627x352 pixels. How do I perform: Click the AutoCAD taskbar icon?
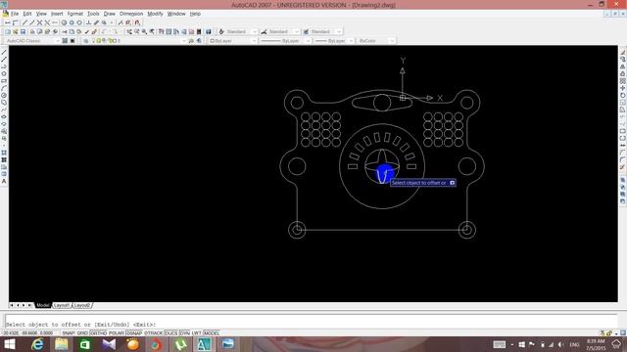click(x=204, y=344)
